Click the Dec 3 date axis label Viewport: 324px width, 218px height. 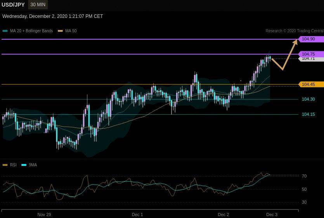pyautogui.click(x=272, y=215)
